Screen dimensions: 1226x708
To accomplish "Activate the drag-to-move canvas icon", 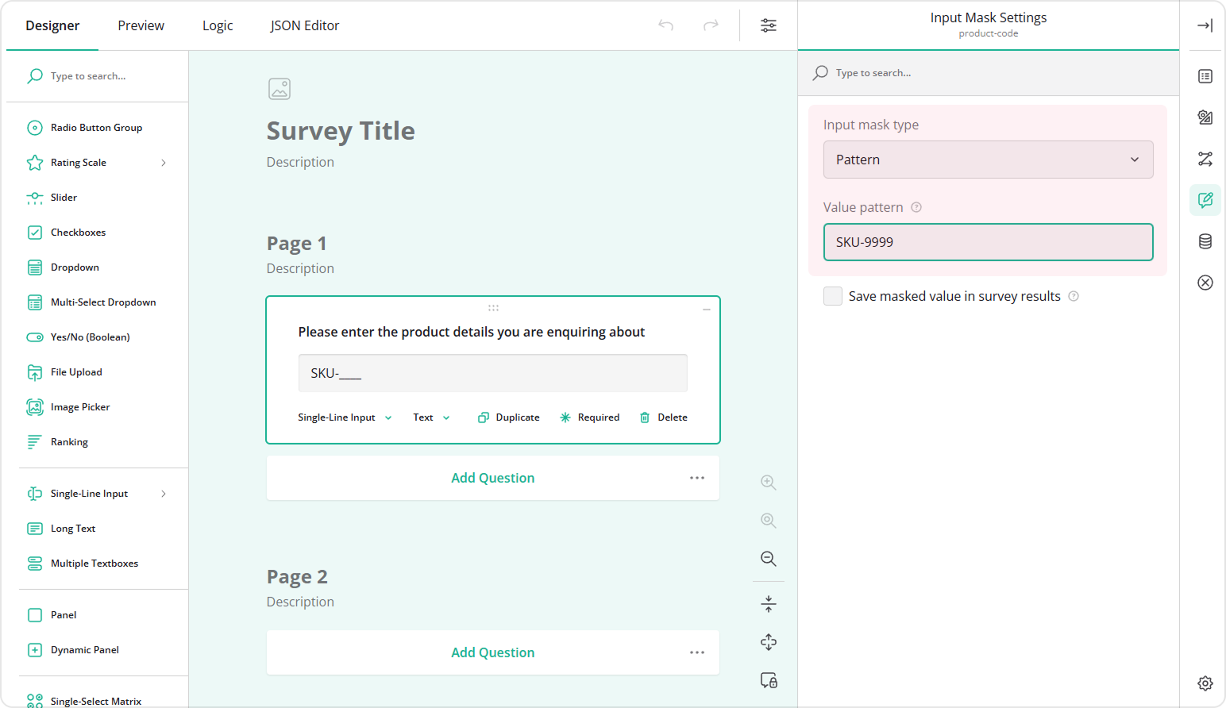I will (x=768, y=642).
